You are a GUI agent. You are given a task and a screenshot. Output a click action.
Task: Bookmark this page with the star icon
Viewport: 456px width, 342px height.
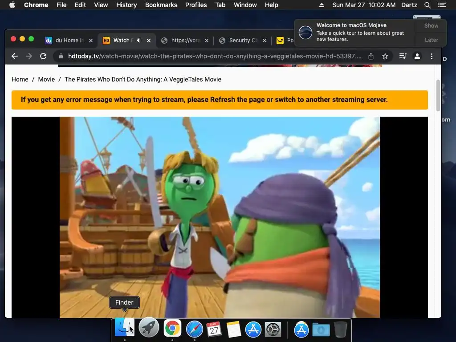(x=385, y=56)
